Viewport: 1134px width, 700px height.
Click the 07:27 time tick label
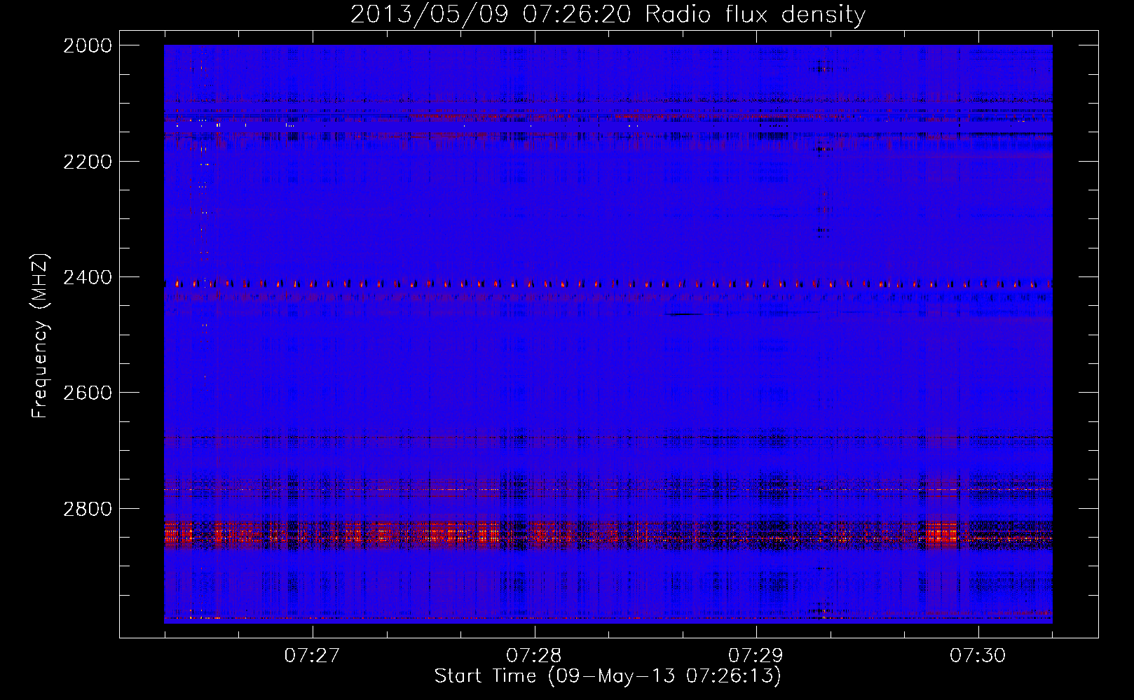[312, 656]
